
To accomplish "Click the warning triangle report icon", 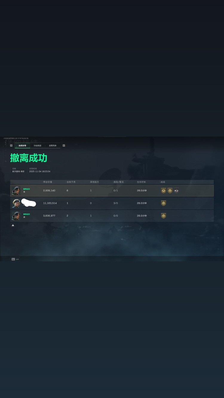I will 13,225.
